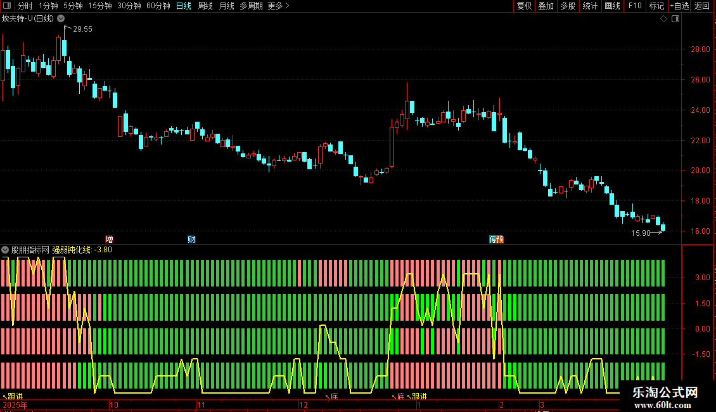The height and width of the screenshot is (412, 716).
Task: Expand the 更多 periods menu
Action: point(279,6)
